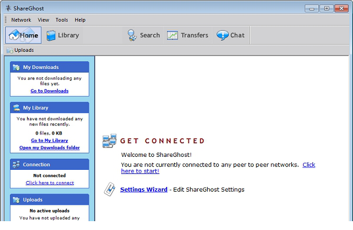Open the Network menu

point(21,20)
